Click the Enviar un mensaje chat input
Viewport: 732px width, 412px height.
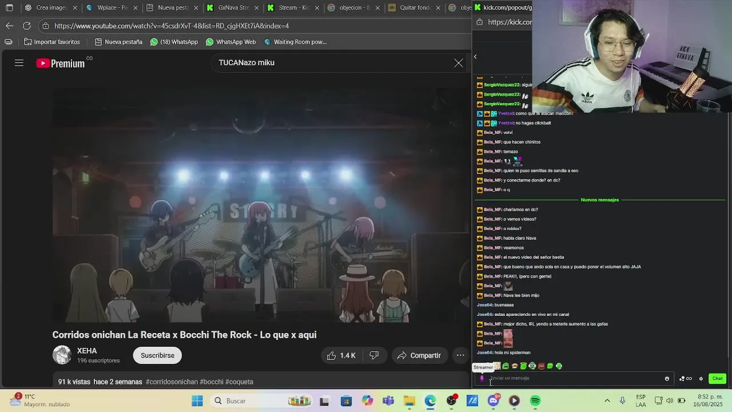(575, 378)
